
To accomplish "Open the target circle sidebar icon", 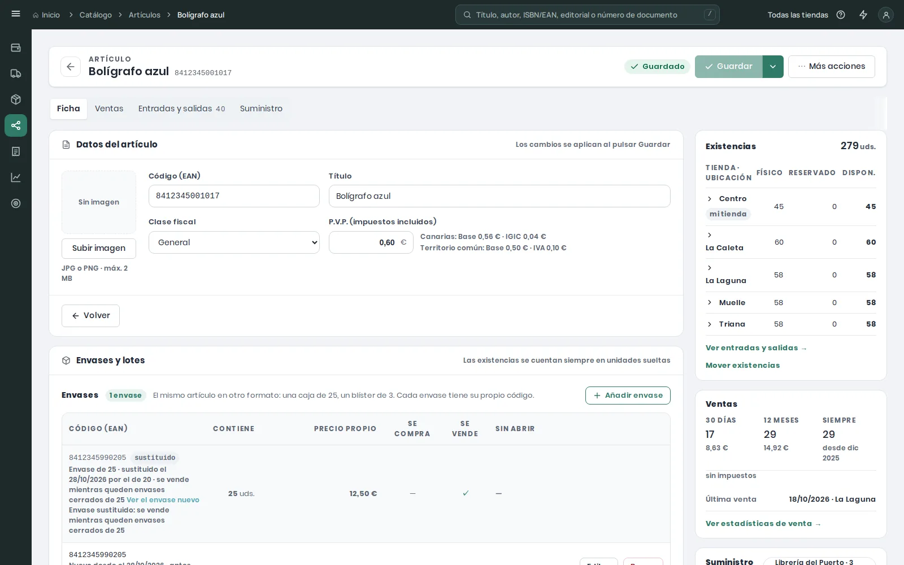I will point(16,203).
